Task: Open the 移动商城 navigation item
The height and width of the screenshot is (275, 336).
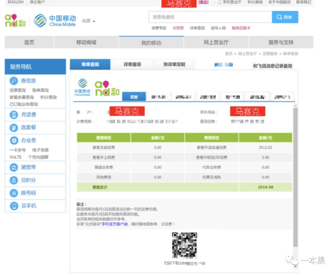Action: pos(86,42)
